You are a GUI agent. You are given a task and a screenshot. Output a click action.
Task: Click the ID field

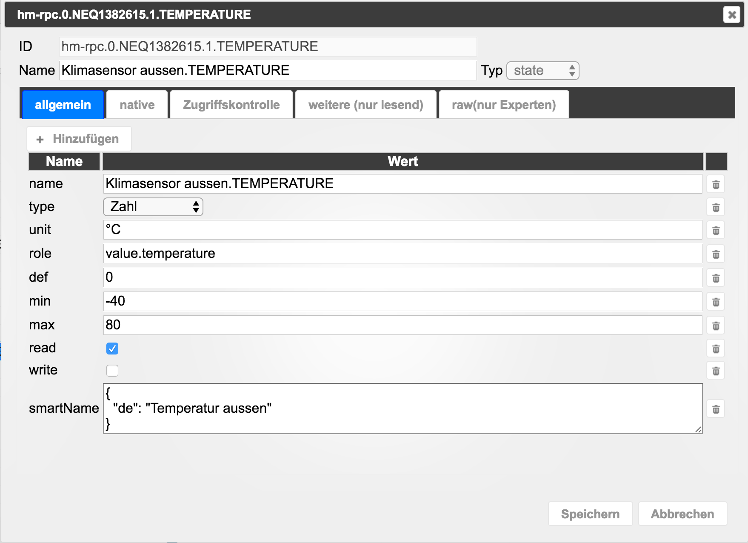(268, 46)
